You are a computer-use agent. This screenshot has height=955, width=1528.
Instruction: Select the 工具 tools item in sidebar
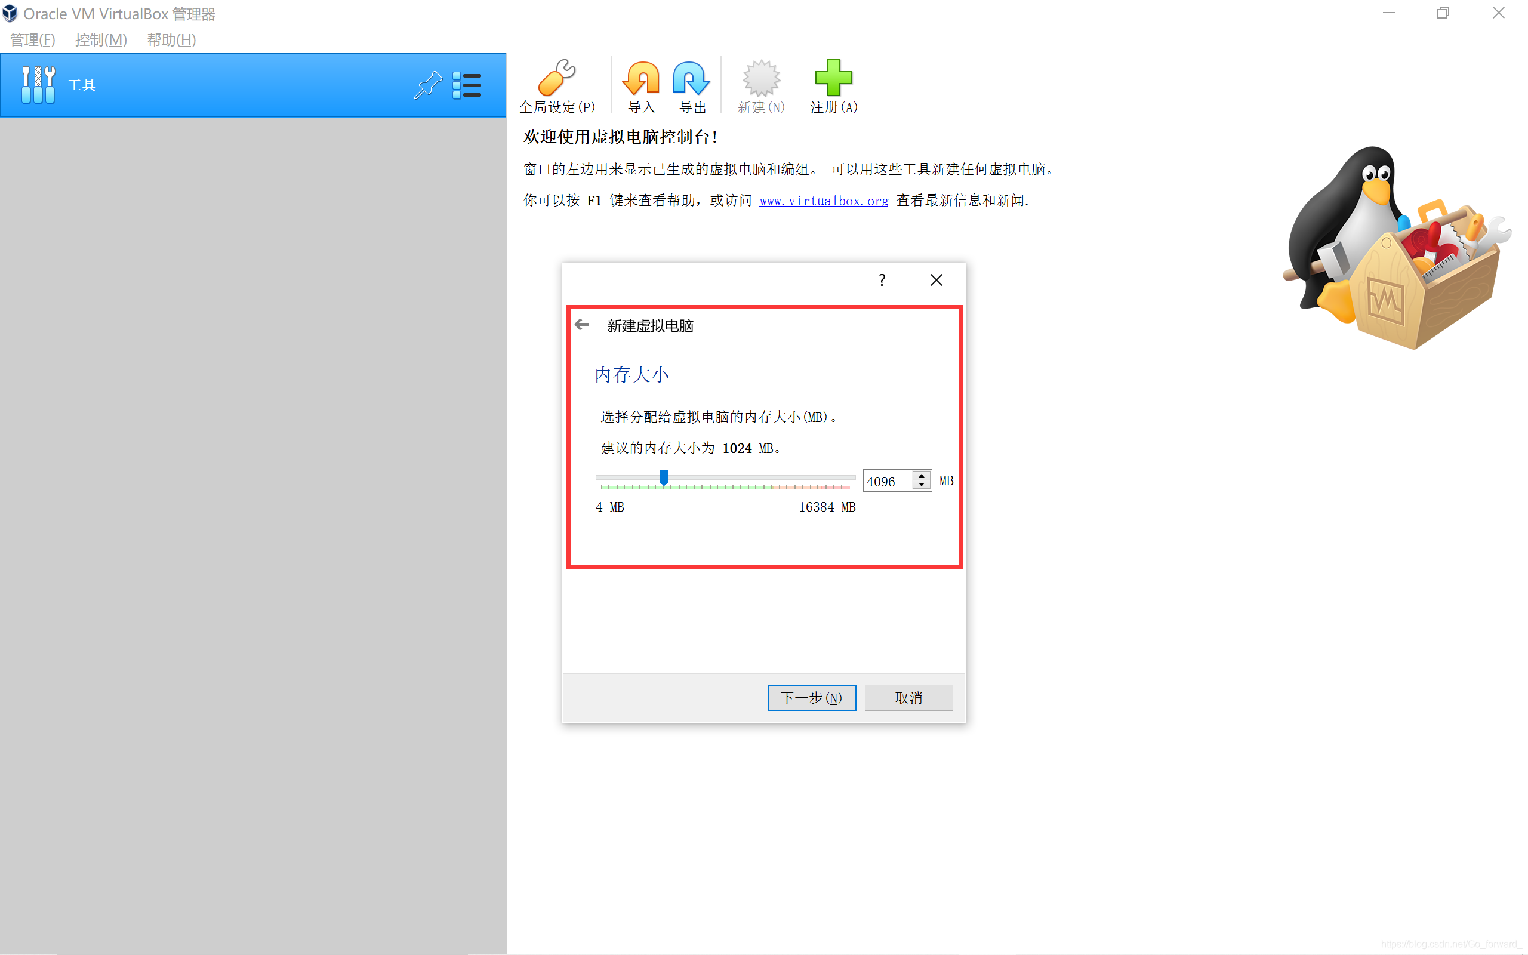(252, 85)
